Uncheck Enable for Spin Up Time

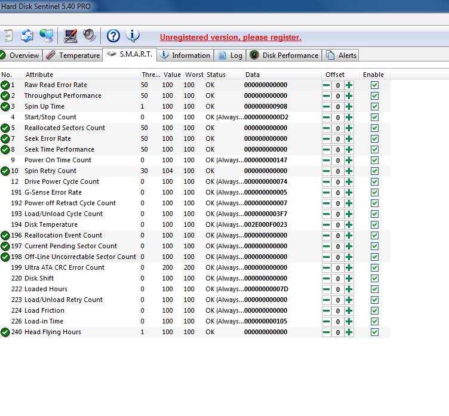pyautogui.click(x=374, y=107)
